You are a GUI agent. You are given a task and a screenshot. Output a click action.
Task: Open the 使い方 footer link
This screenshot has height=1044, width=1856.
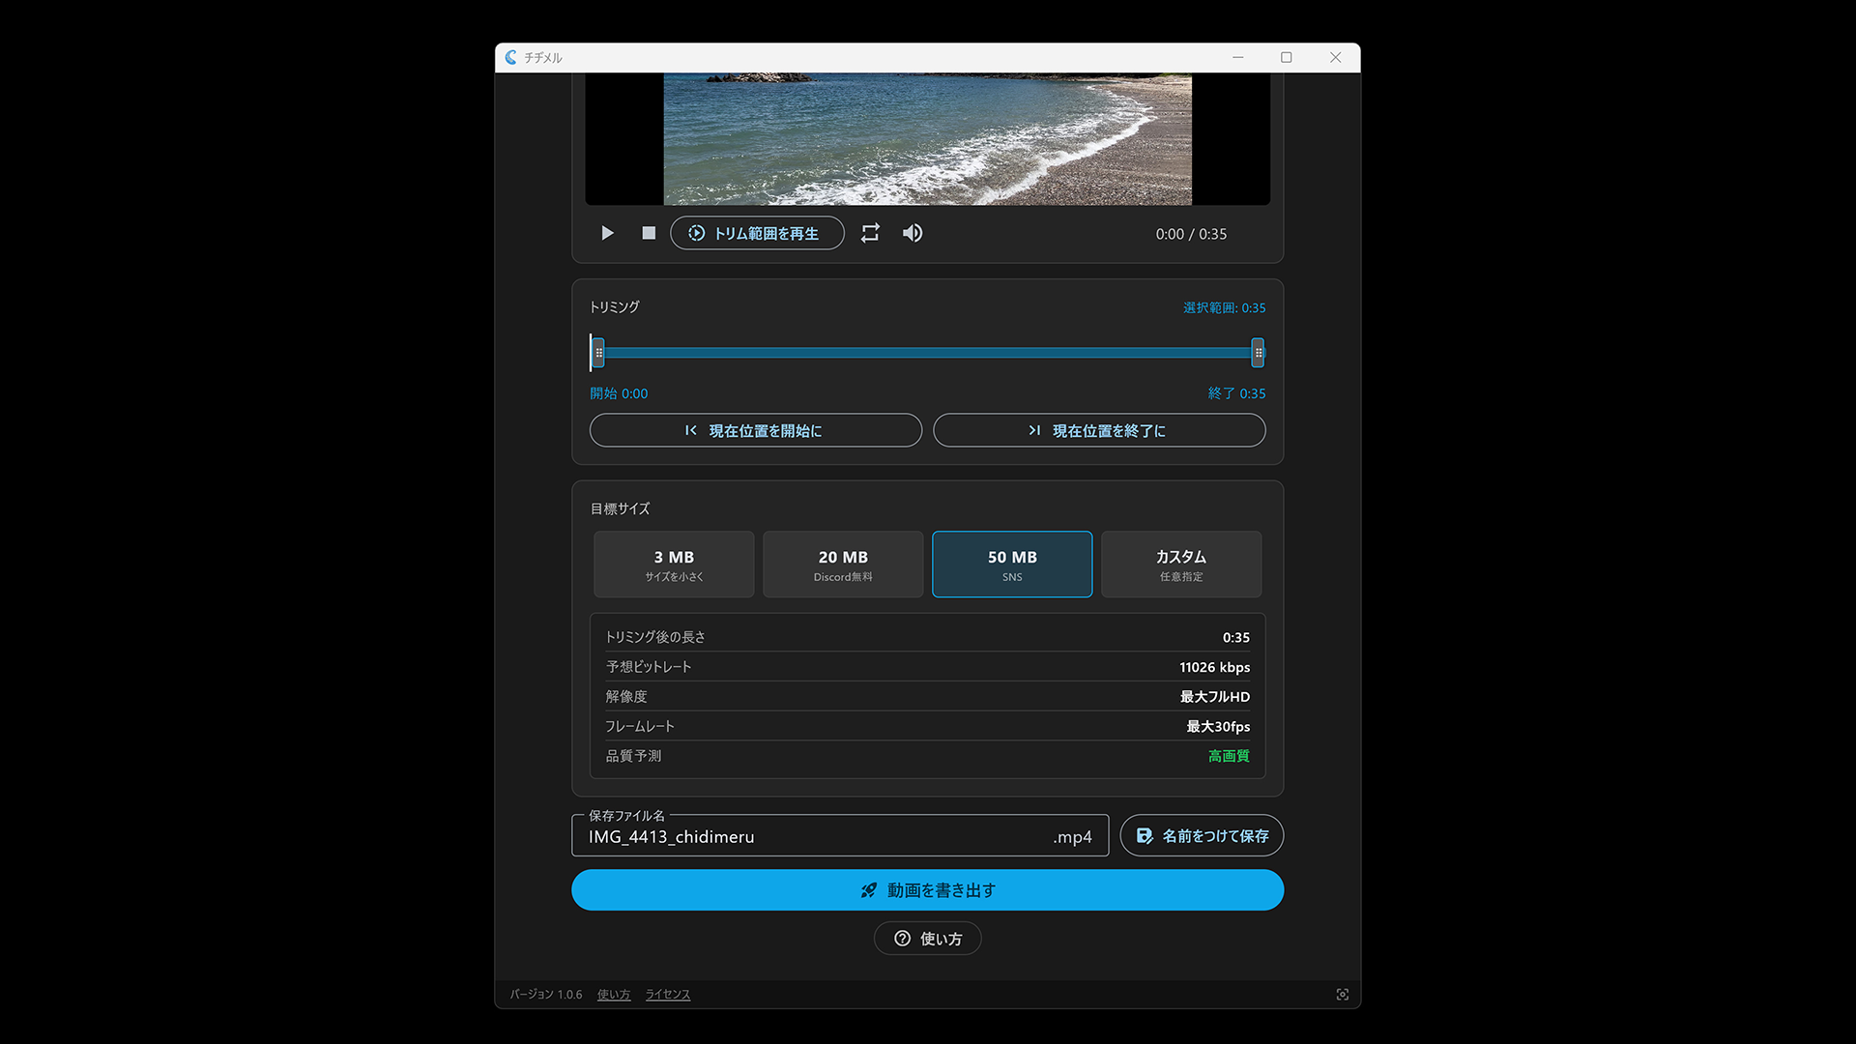point(614,995)
